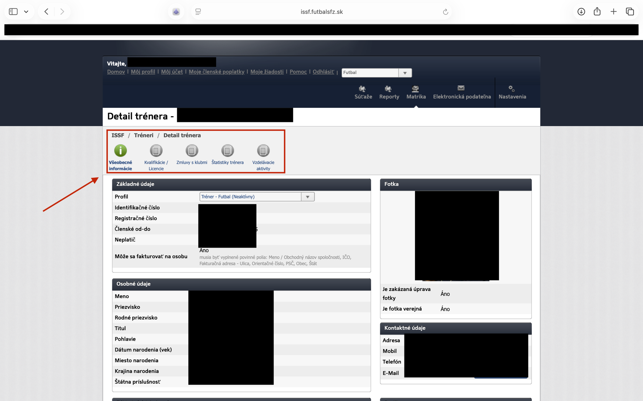Reload page using Safari refresh icon
The height and width of the screenshot is (401, 643).
tap(445, 12)
